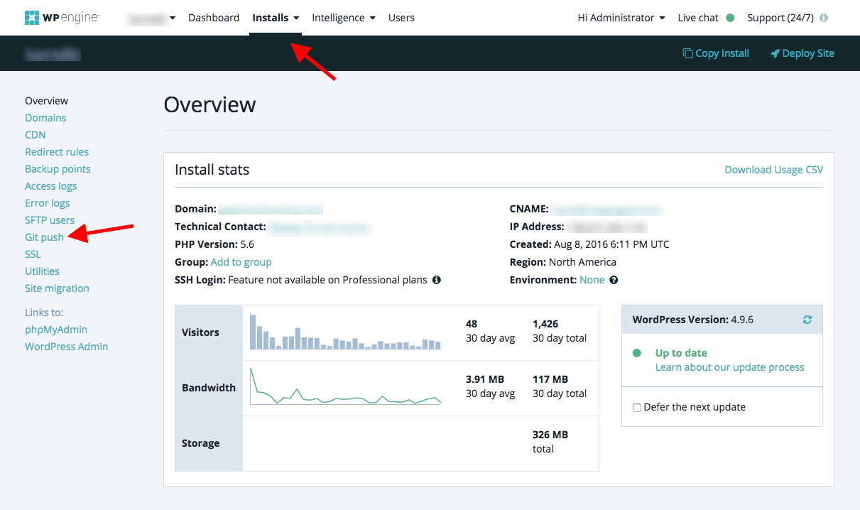
Task: Click the green Up to date indicator dot
Action: point(637,353)
